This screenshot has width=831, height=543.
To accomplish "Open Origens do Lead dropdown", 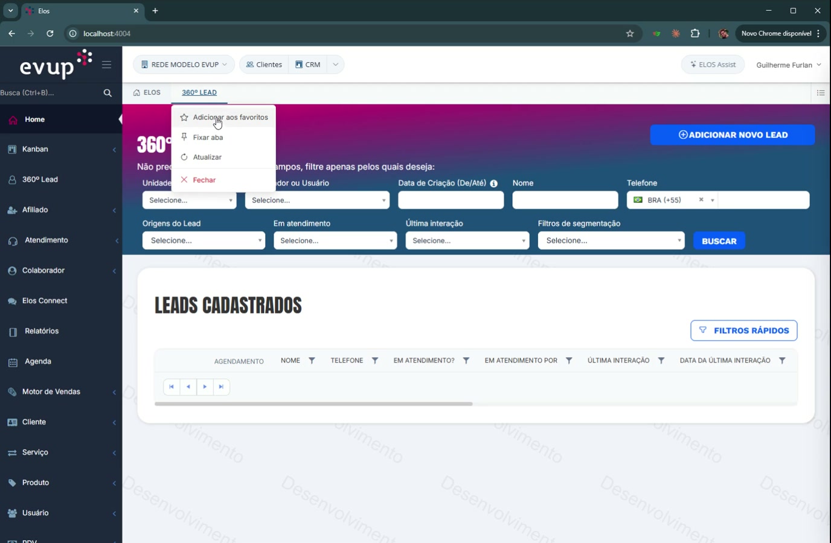I will 204,240.
